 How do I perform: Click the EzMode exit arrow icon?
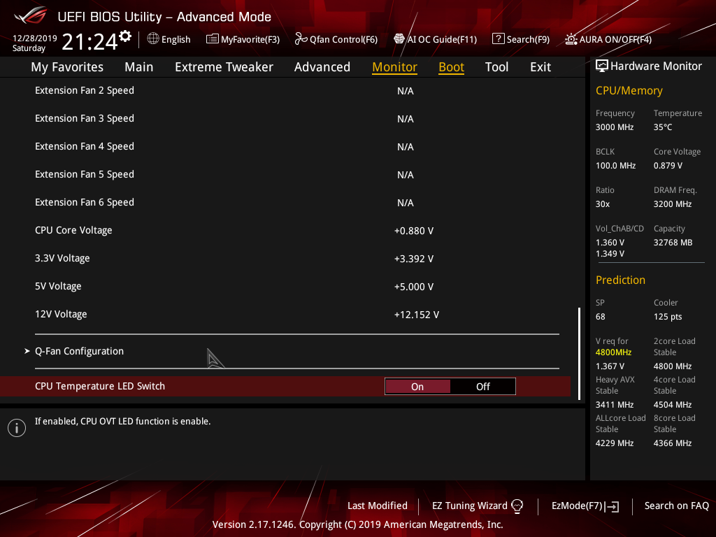612,506
